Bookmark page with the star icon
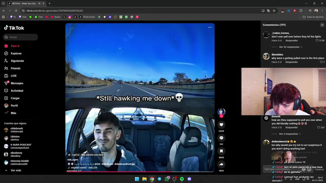The width and height of the screenshot is (326, 183). 274,11
